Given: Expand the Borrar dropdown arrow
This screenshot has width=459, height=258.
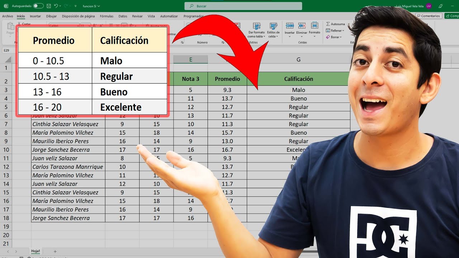Looking at the screenshot, I should [340, 37].
